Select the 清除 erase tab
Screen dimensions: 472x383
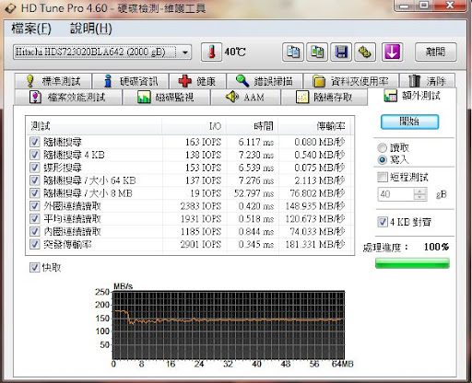(427, 81)
